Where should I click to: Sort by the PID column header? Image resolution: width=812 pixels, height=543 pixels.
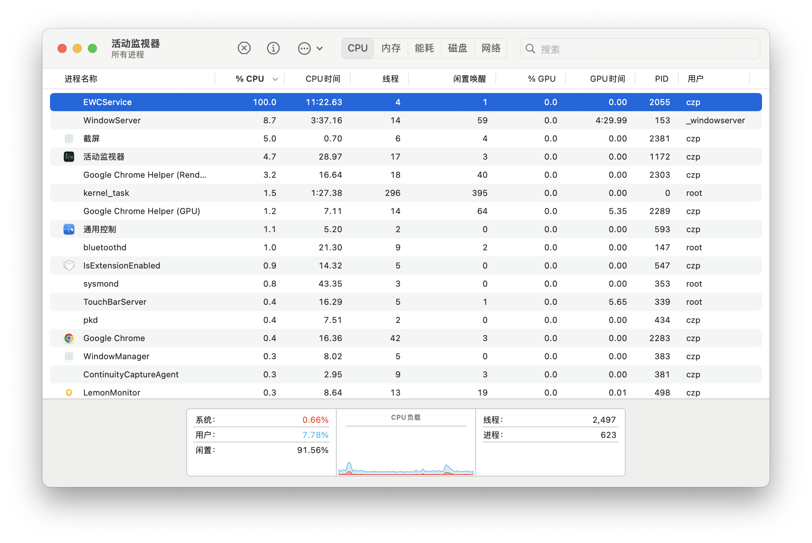tap(661, 79)
